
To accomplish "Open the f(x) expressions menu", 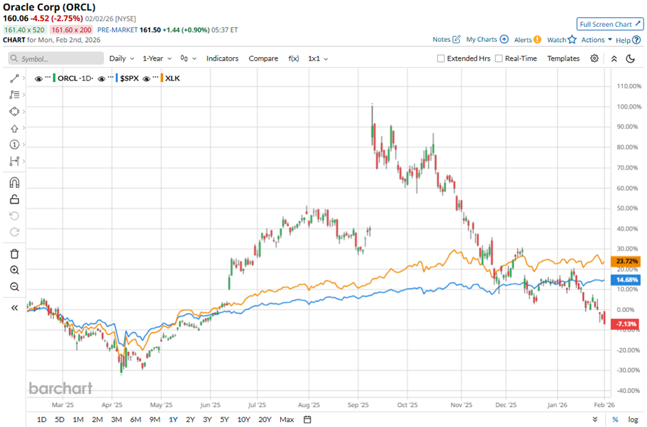I will [293, 58].
